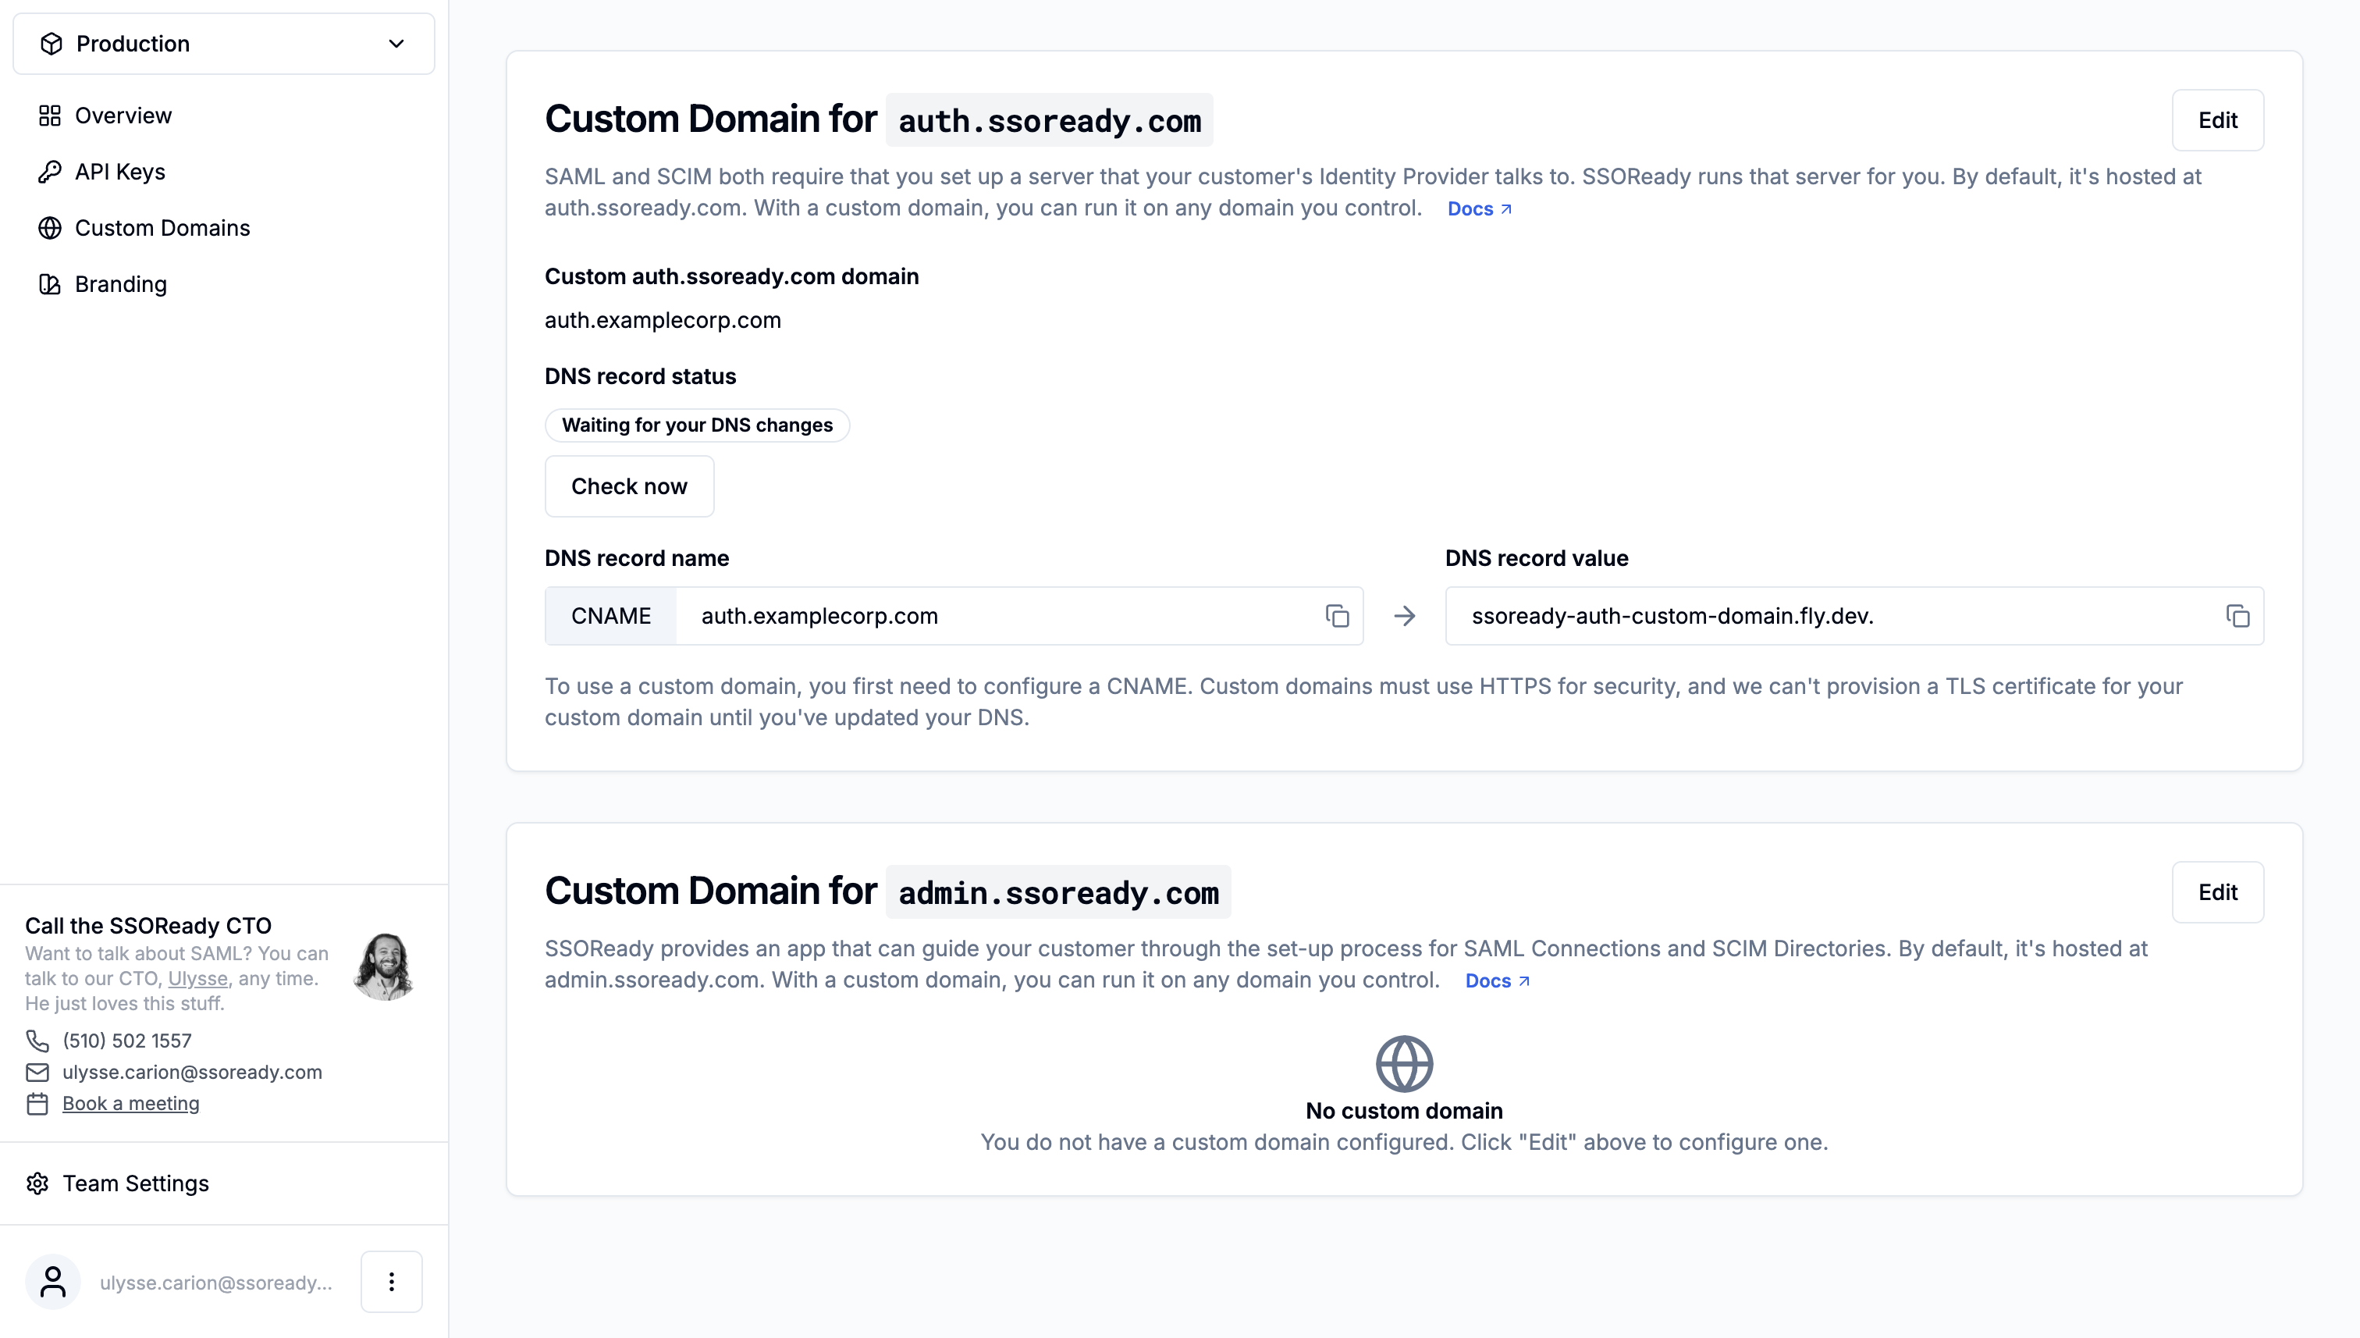Edit the auth.ssoready.com custom domain

[x=2218, y=120]
